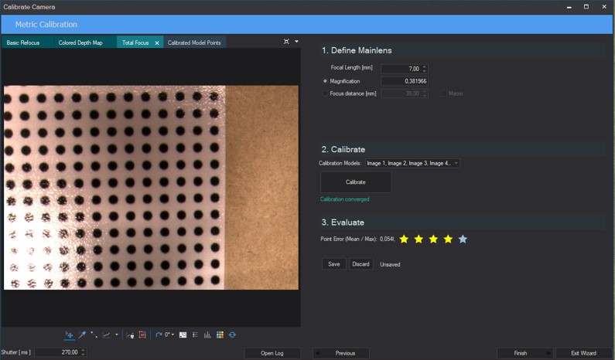
Task: Click the fifth blue rating star
Action: [x=463, y=239]
